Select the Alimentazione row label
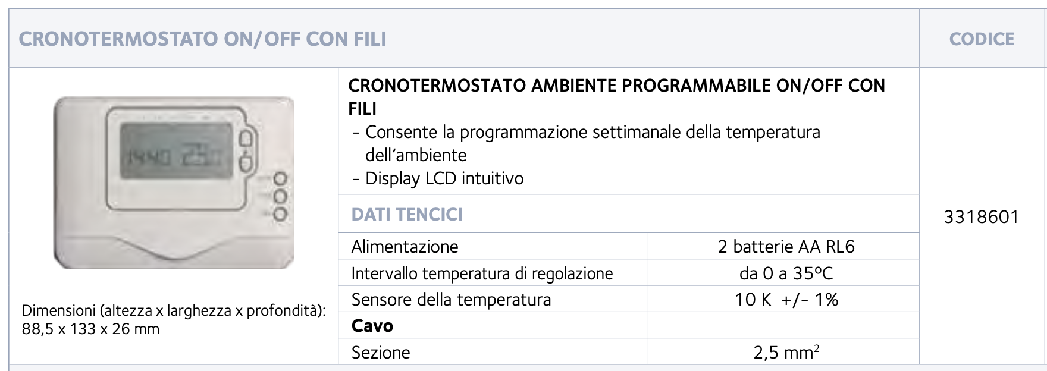 pyautogui.click(x=405, y=247)
